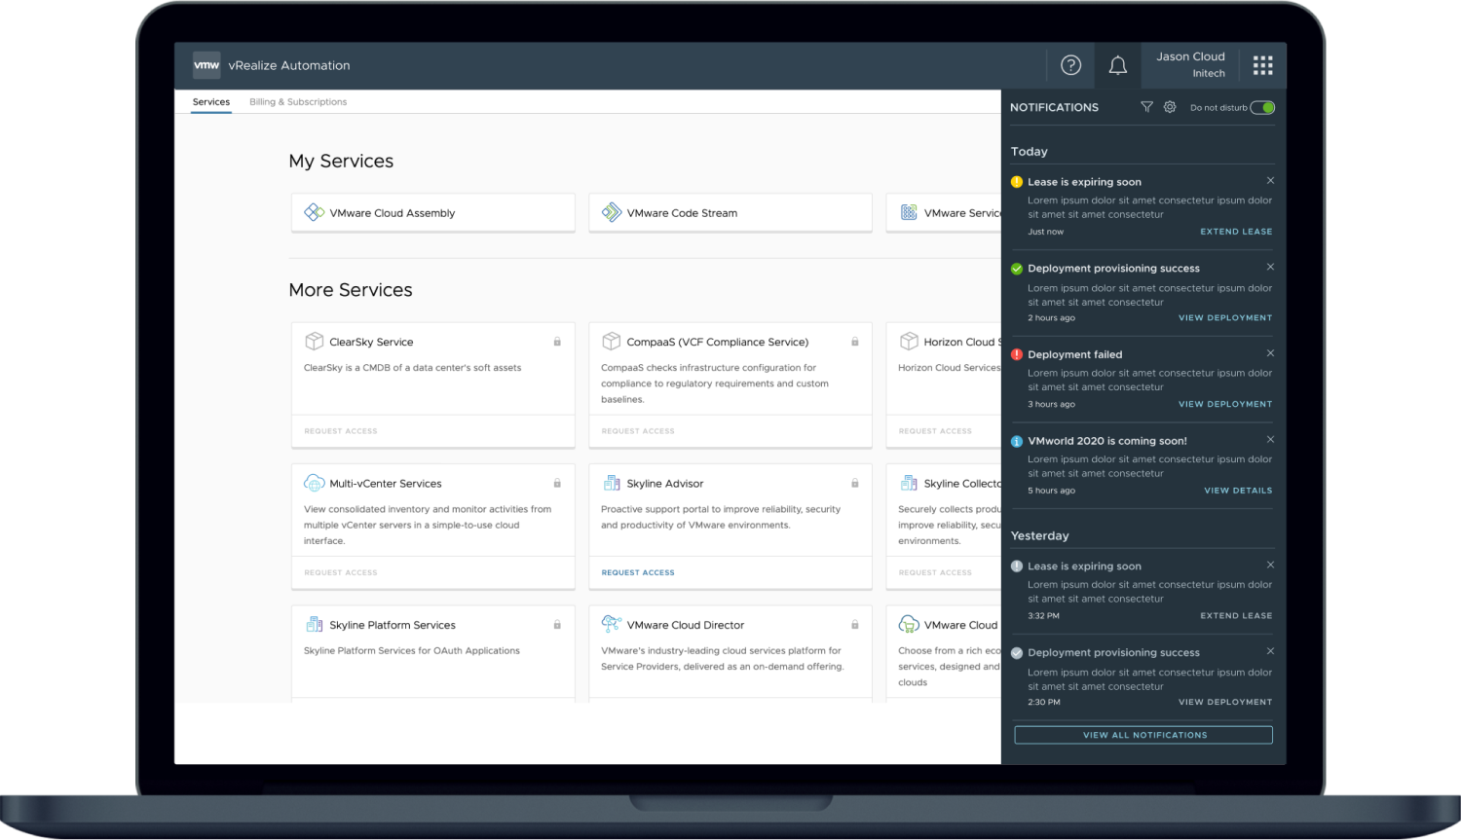This screenshot has height=840, width=1461.
Task: Click the VMware logo in header
Action: pos(206,65)
